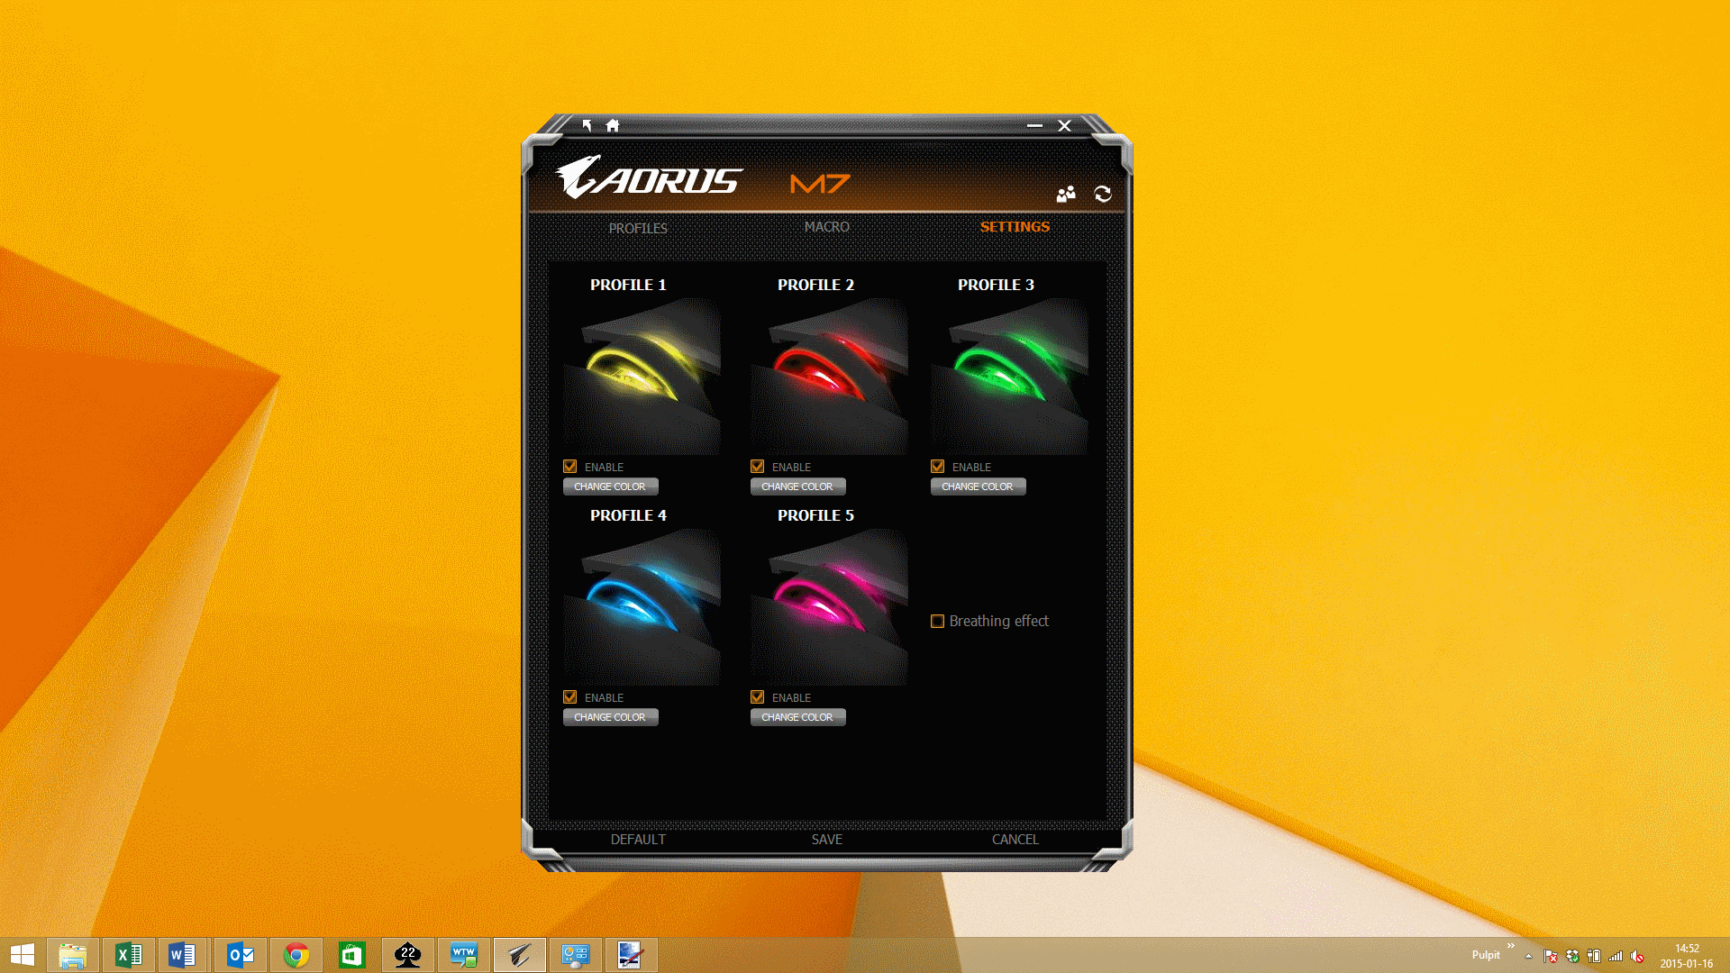Screen dimensions: 1730x973
Task: Open Word from the taskbar
Action: (183, 955)
